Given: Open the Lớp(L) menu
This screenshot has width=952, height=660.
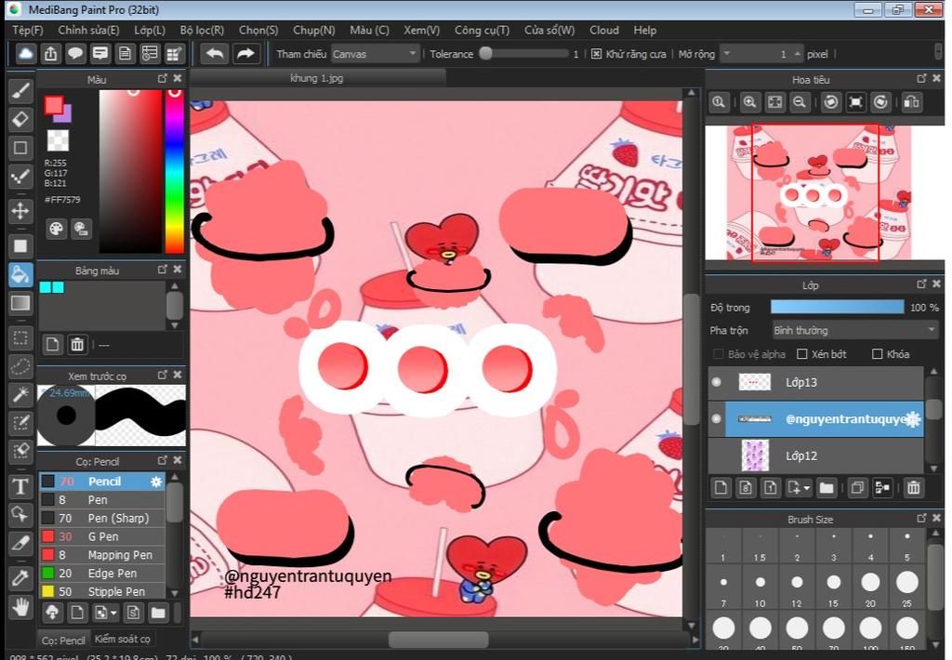Looking at the screenshot, I should click(150, 31).
